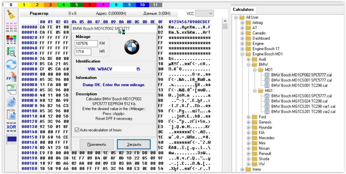Screen dimensions: 346x174
Task: Expand the Airbag folder
Action: coord(242,23)
